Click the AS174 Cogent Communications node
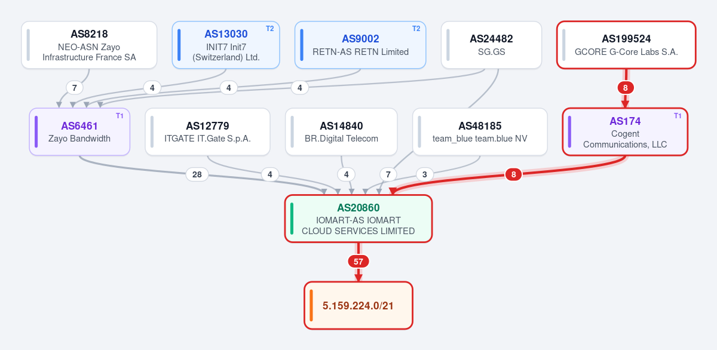The height and width of the screenshot is (350, 717). [x=625, y=132]
